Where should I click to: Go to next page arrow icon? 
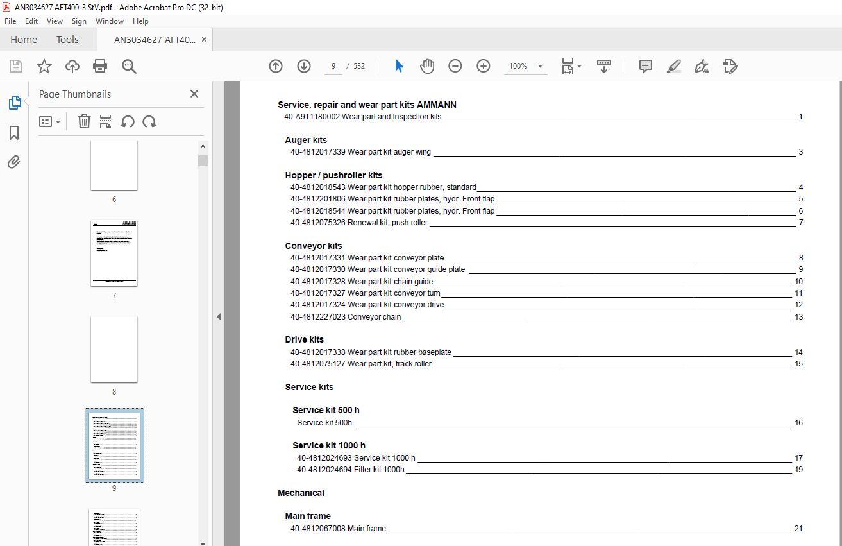[304, 66]
